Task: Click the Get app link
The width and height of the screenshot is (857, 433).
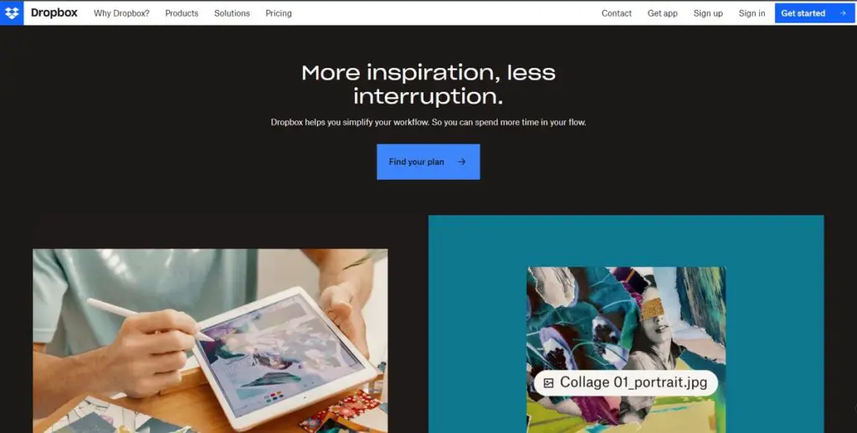Action: pyautogui.click(x=663, y=13)
